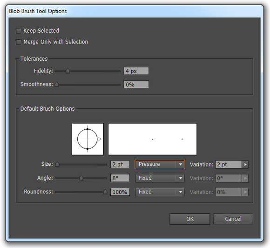Viewport: 270px width, 248px height.
Task: Check Merge Only with Selection
Action: (x=19, y=42)
